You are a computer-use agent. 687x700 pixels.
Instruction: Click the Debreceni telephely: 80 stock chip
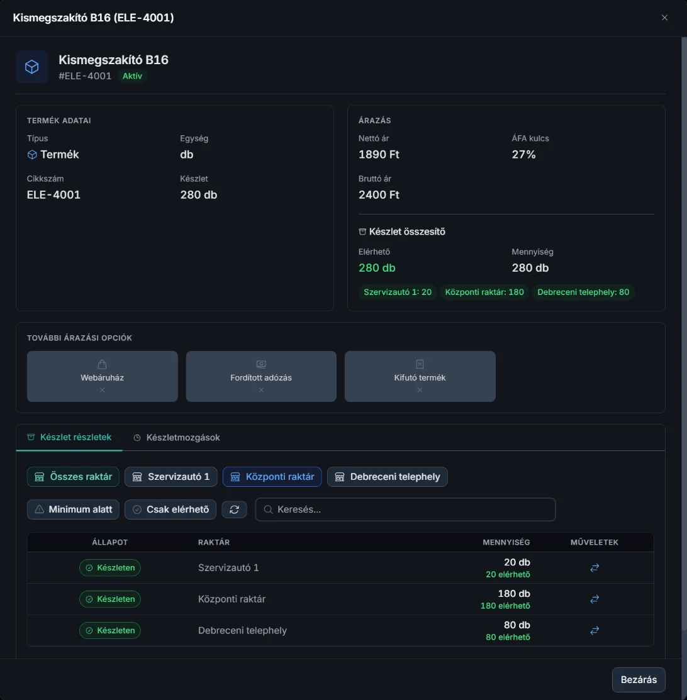(x=583, y=292)
